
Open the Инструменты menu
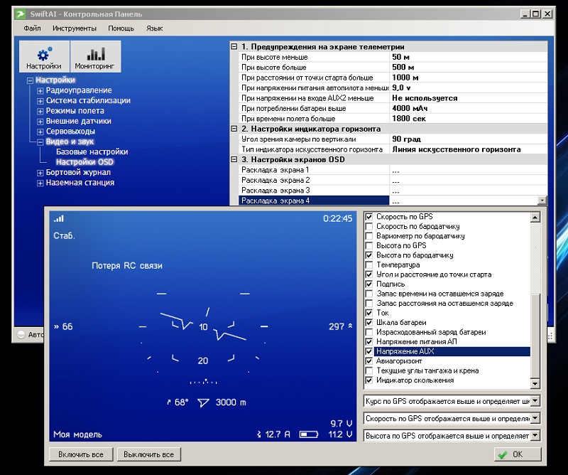click(x=75, y=28)
